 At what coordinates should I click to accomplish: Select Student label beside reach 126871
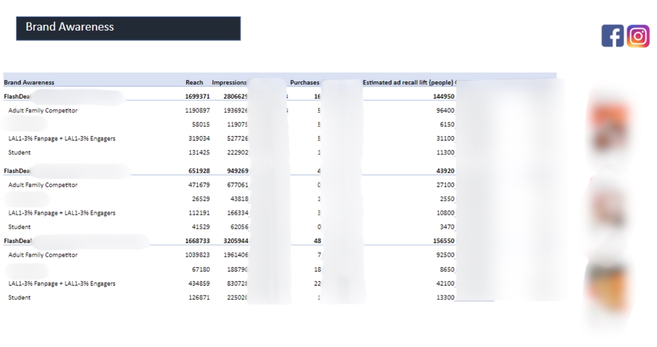(x=19, y=298)
